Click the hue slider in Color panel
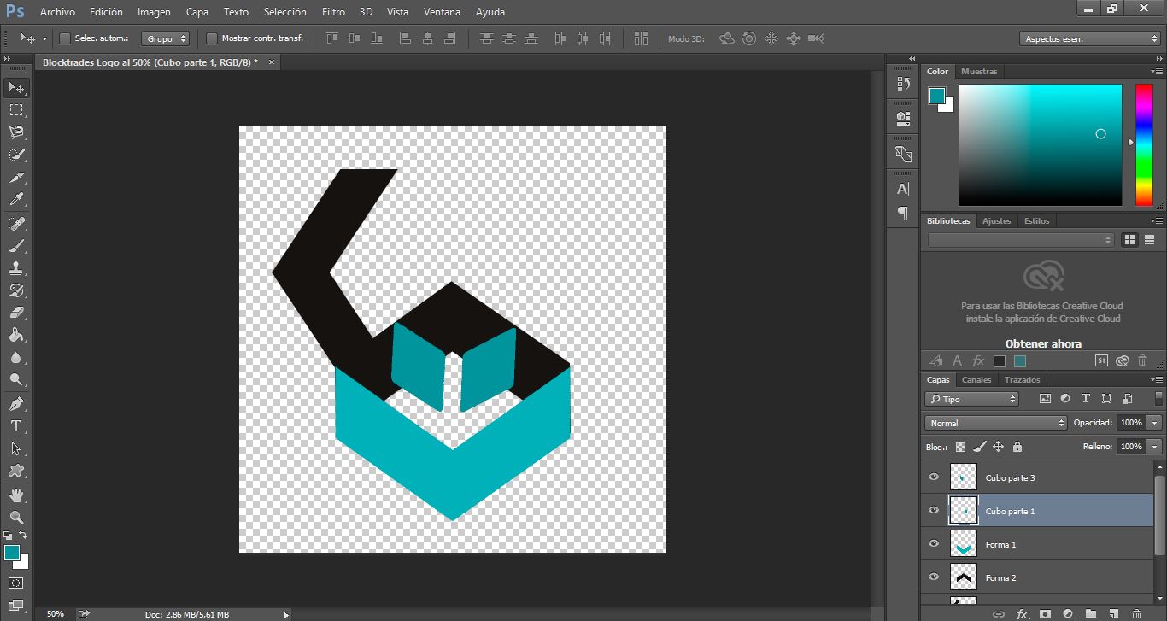The image size is (1167, 621). pyautogui.click(x=1143, y=144)
